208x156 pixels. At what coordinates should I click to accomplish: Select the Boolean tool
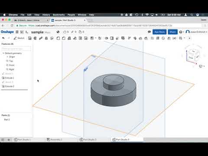pyautogui.click(x=107, y=38)
